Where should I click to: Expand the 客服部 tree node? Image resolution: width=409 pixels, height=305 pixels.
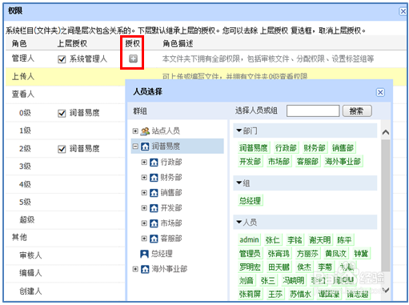(x=144, y=239)
